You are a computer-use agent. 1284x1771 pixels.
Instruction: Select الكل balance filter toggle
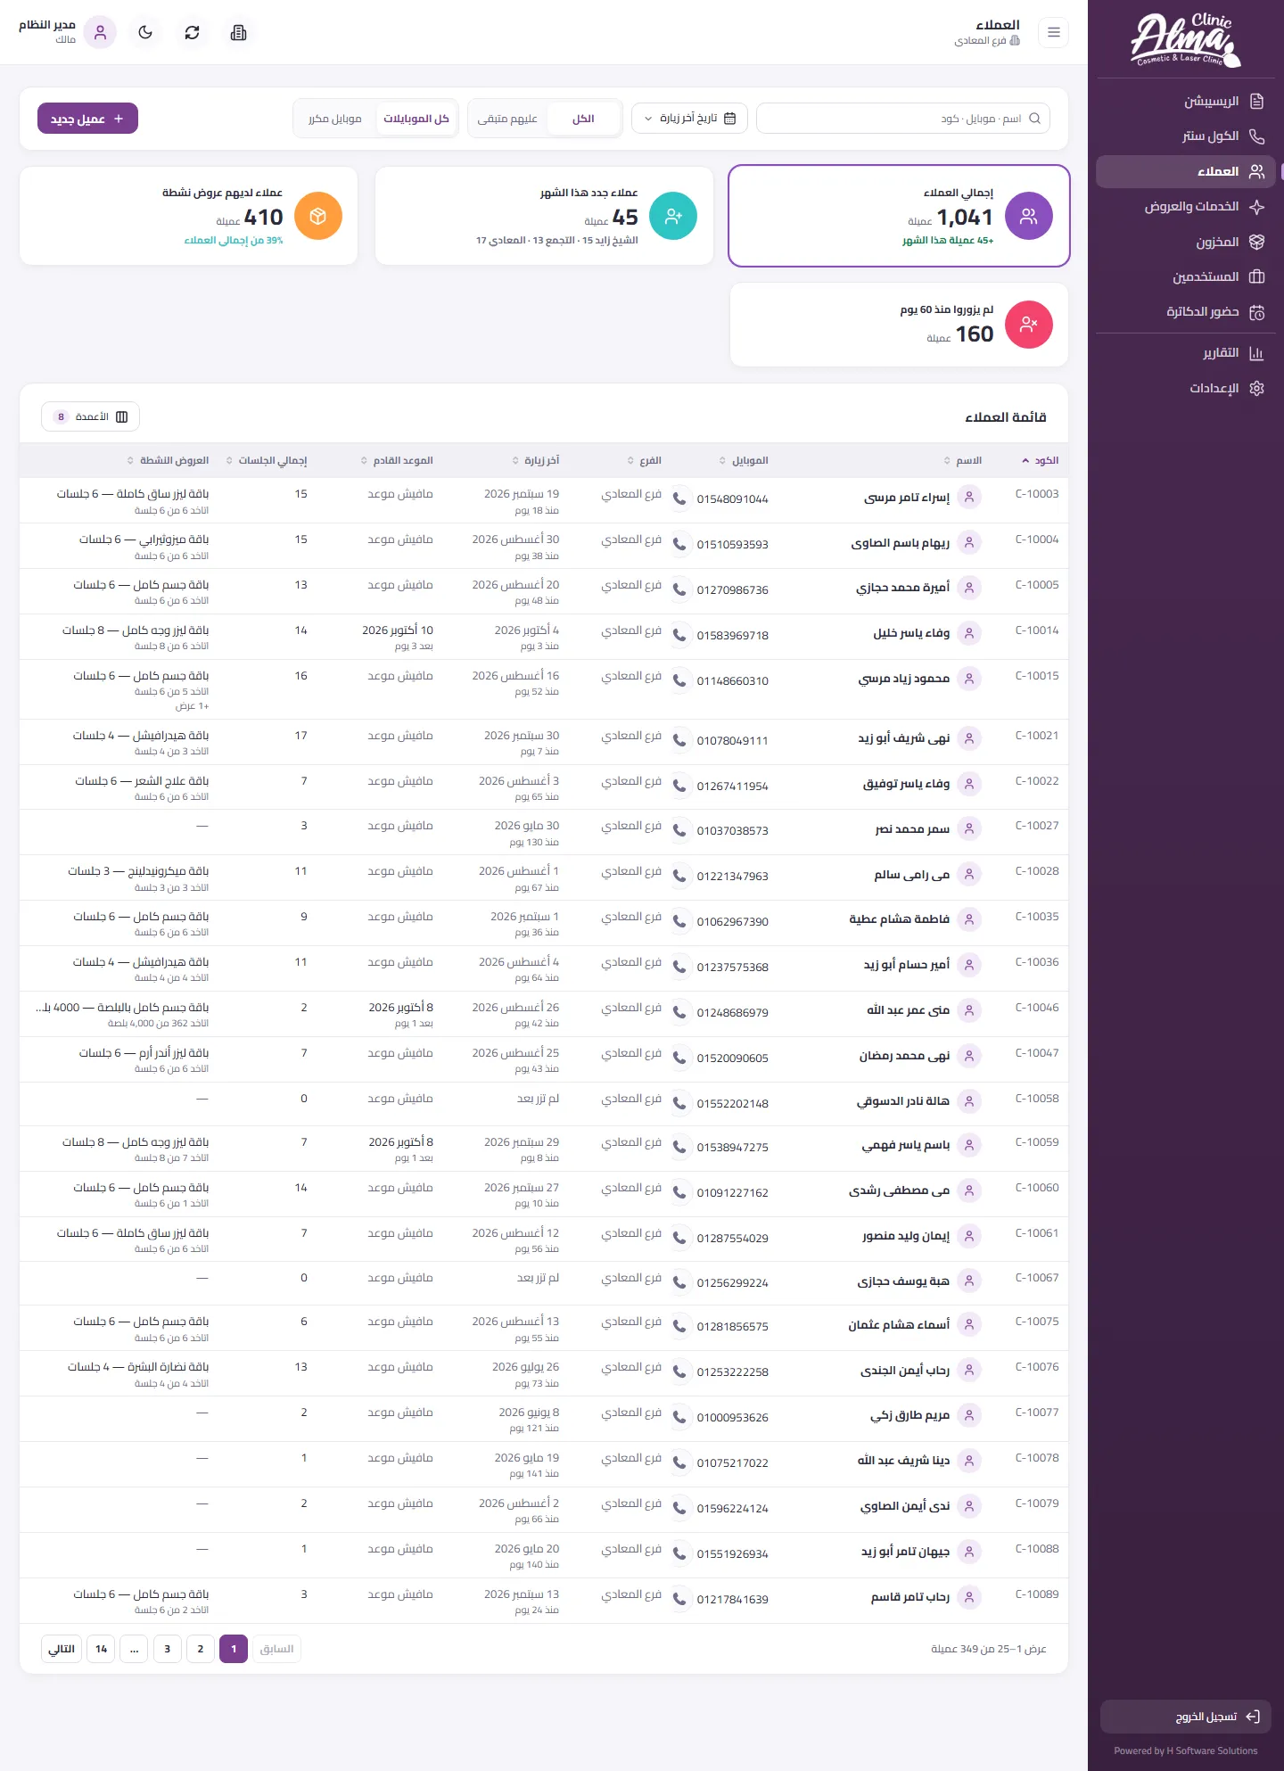tap(583, 119)
